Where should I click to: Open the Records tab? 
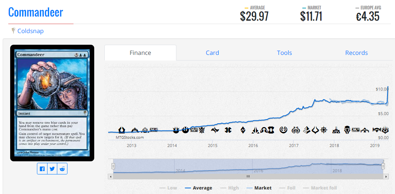tap(357, 53)
